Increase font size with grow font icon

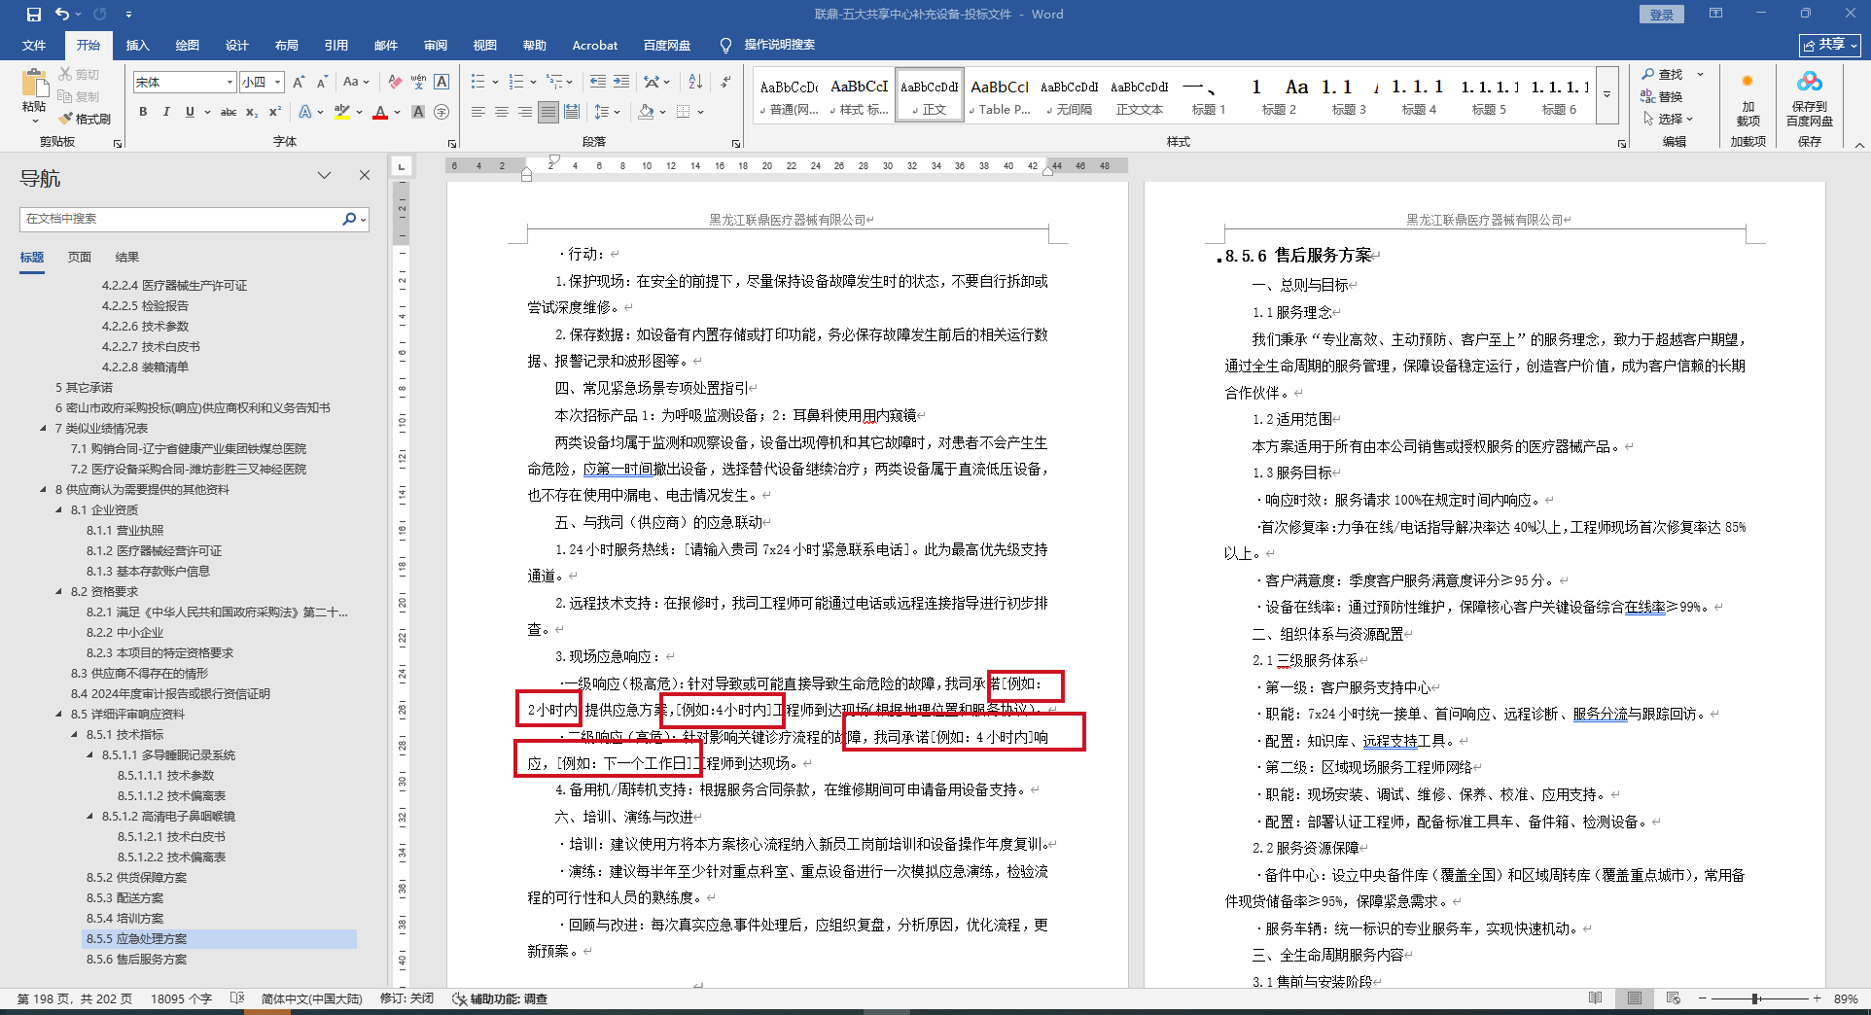click(x=299, y=83)
